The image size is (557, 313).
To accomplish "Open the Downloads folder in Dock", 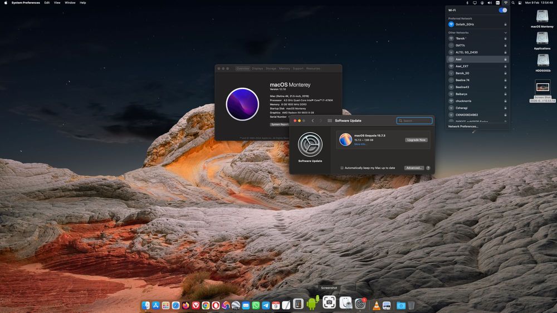I will (x=401, y=305).
